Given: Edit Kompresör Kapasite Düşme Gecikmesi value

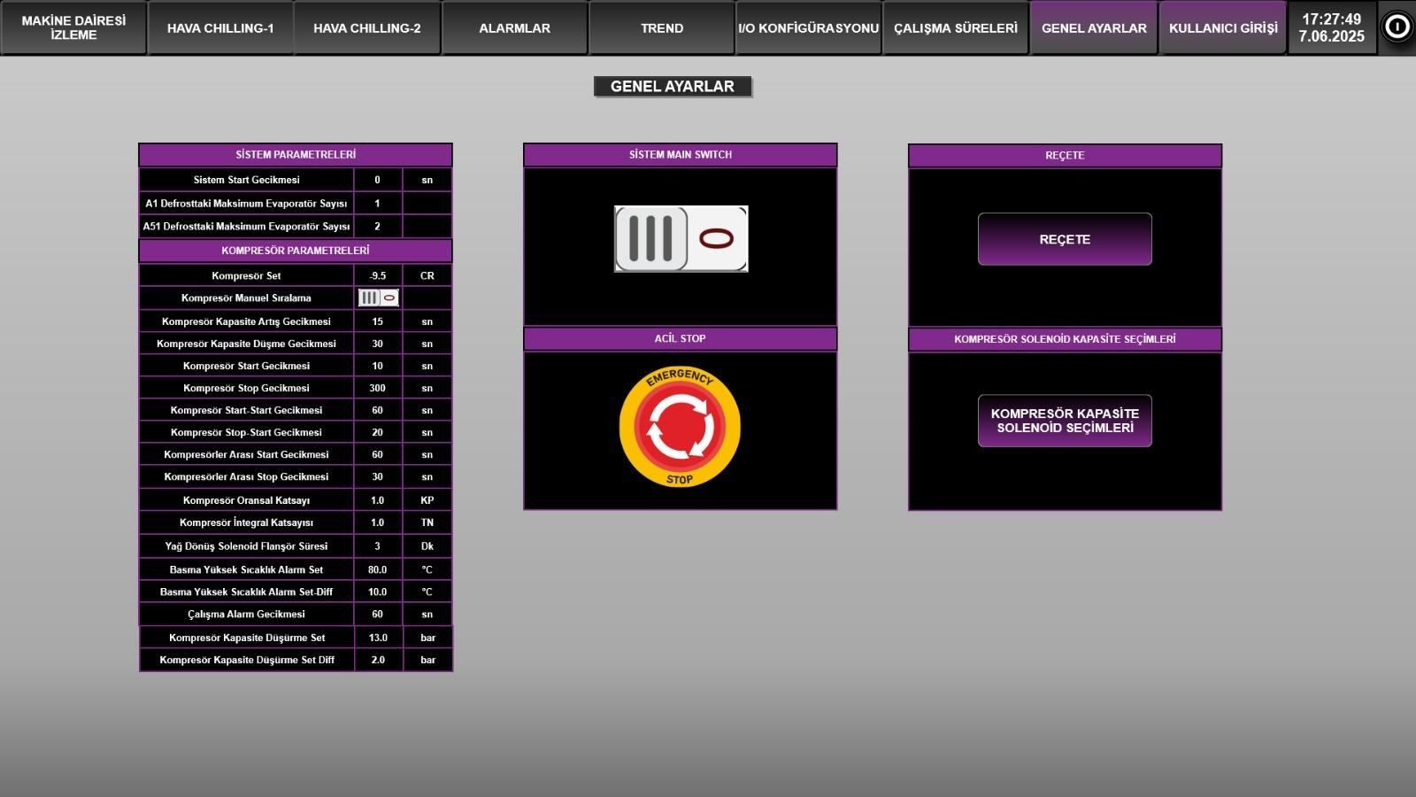Looking at the screenshot, I should click(378, 344).
